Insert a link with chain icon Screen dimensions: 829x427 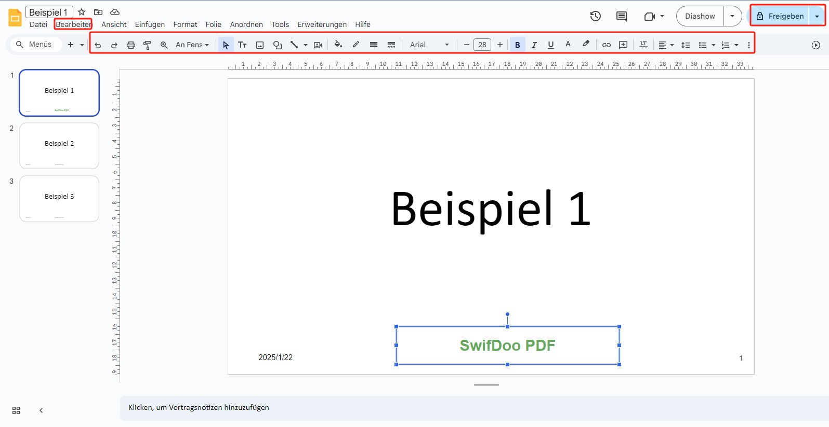tap(607, 45)
